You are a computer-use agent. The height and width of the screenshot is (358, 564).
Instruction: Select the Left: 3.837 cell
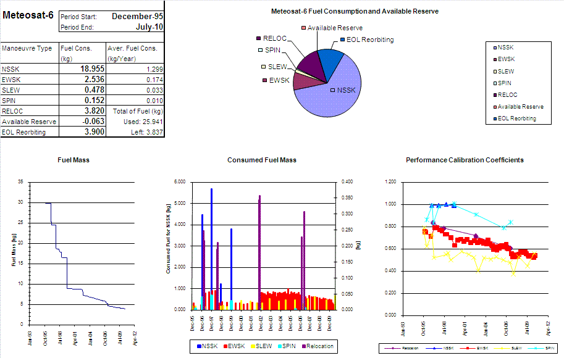(147, 132)
